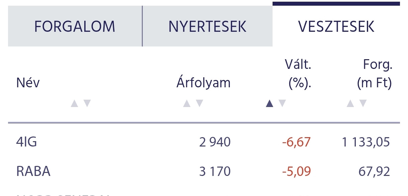The image size is (408, 196).
Task: Sort Név column descending arrow
Action: 87,104
